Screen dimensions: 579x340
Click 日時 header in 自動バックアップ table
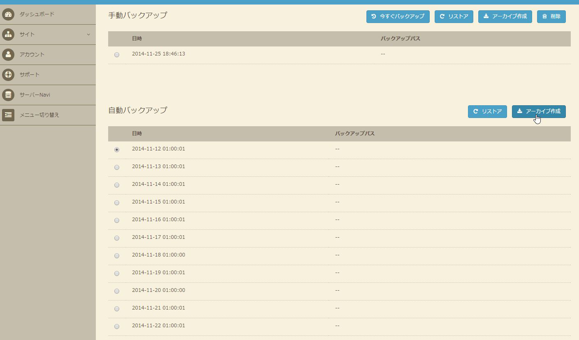(137, 134)
